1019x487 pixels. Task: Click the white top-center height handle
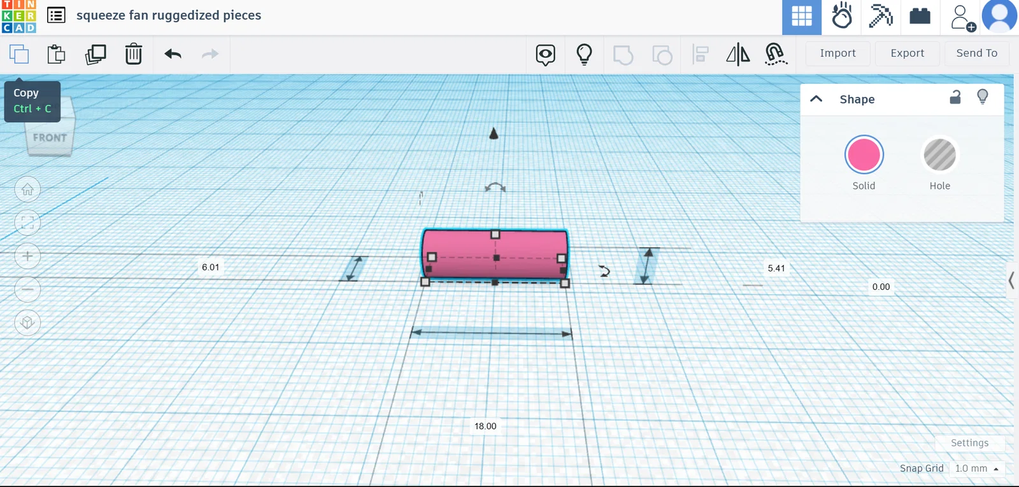[x=495, y=235]
